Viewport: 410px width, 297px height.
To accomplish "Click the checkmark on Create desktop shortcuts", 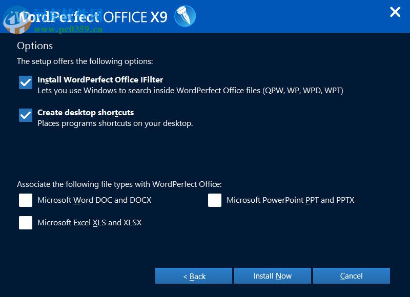I will click(x=25, y=115).
